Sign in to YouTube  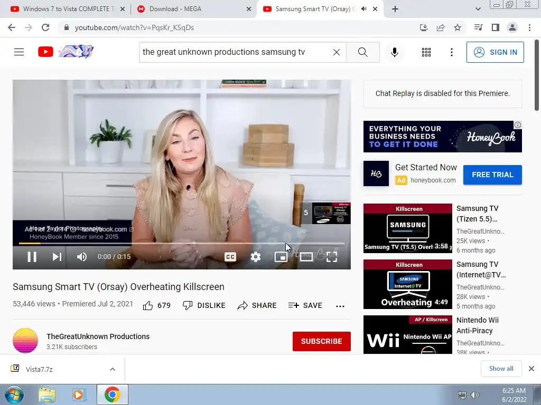point(495,52)
